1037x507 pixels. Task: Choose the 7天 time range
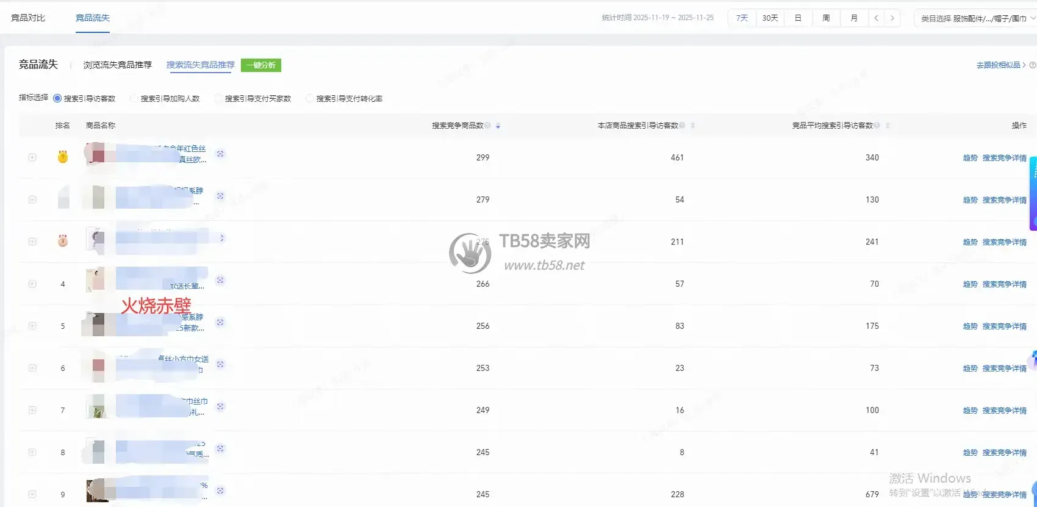pyautogui.click(x=742, y=18)
